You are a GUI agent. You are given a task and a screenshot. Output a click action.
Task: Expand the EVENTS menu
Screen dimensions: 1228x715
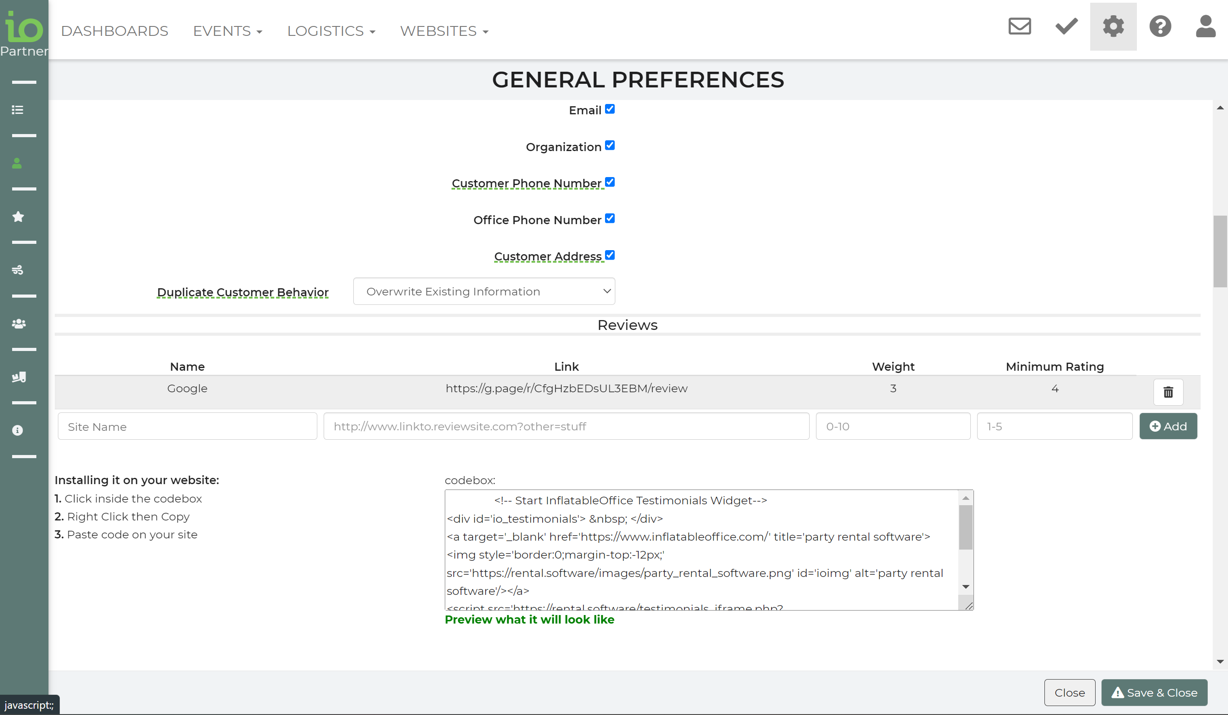[228, 31]
